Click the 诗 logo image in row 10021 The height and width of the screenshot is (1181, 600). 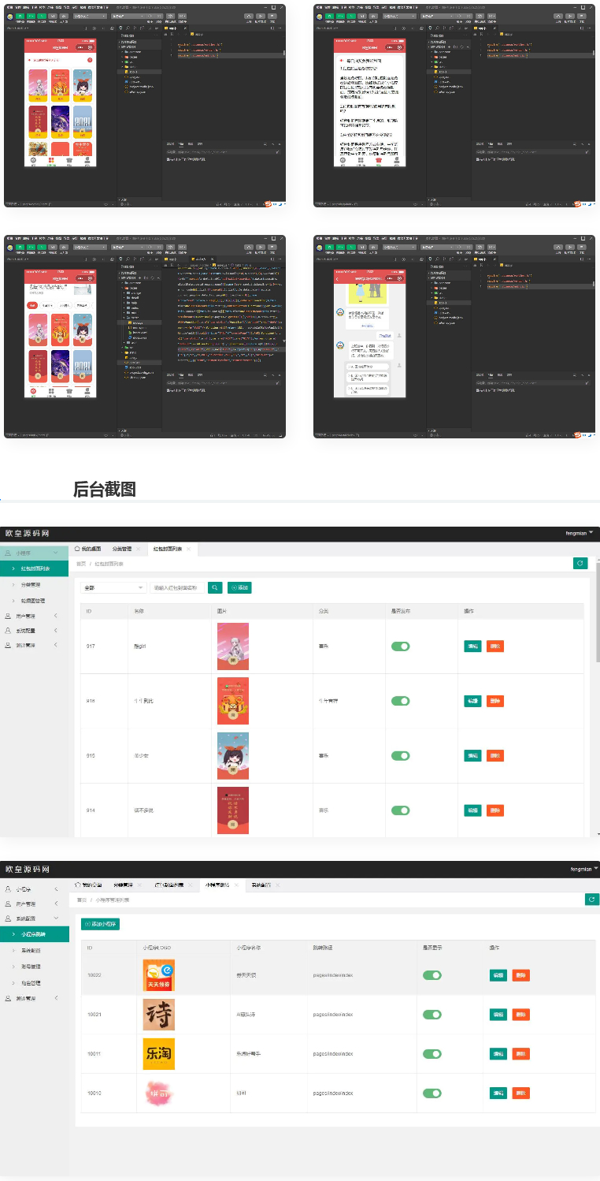(x=158, y=1014)
